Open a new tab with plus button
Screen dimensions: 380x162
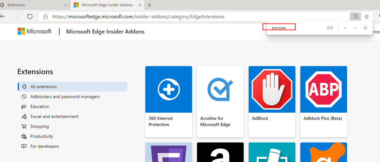(x=149, y=5)
